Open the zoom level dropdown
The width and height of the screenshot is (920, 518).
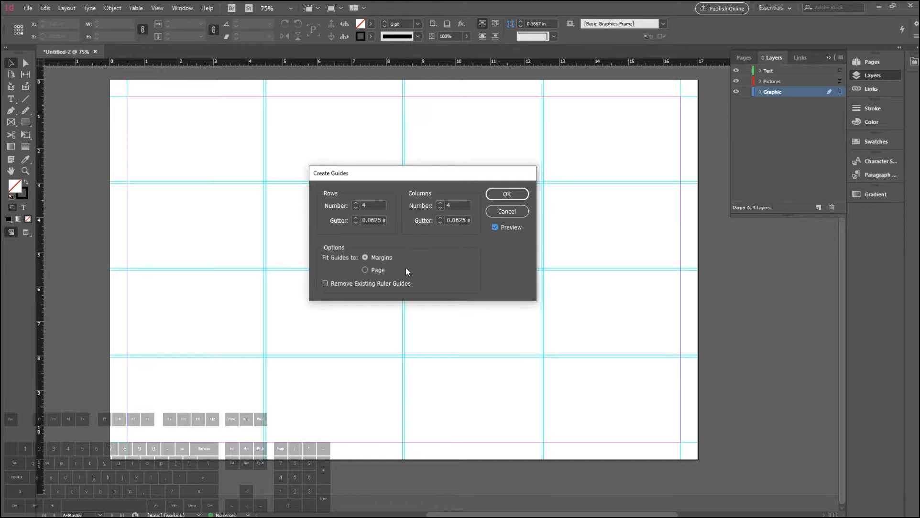(290, 8)
